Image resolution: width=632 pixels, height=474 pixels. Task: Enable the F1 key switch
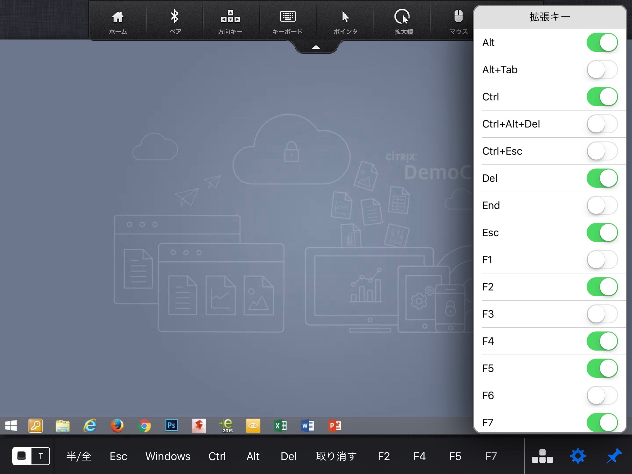coord(602,260)
